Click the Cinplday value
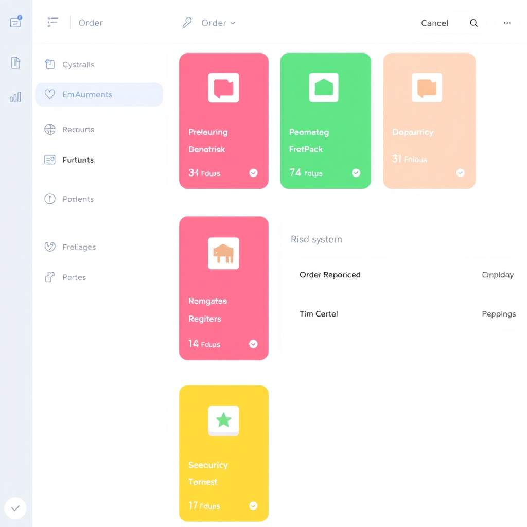 click(x=498, y=275)
